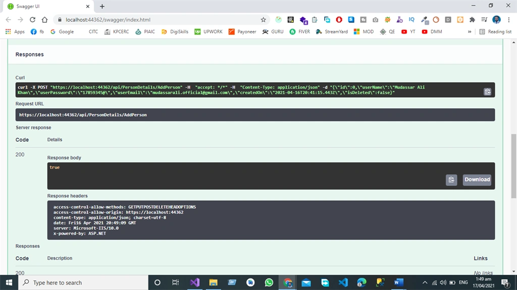
Task: Copy the curl command to clipboard
Action: point(487,92)
